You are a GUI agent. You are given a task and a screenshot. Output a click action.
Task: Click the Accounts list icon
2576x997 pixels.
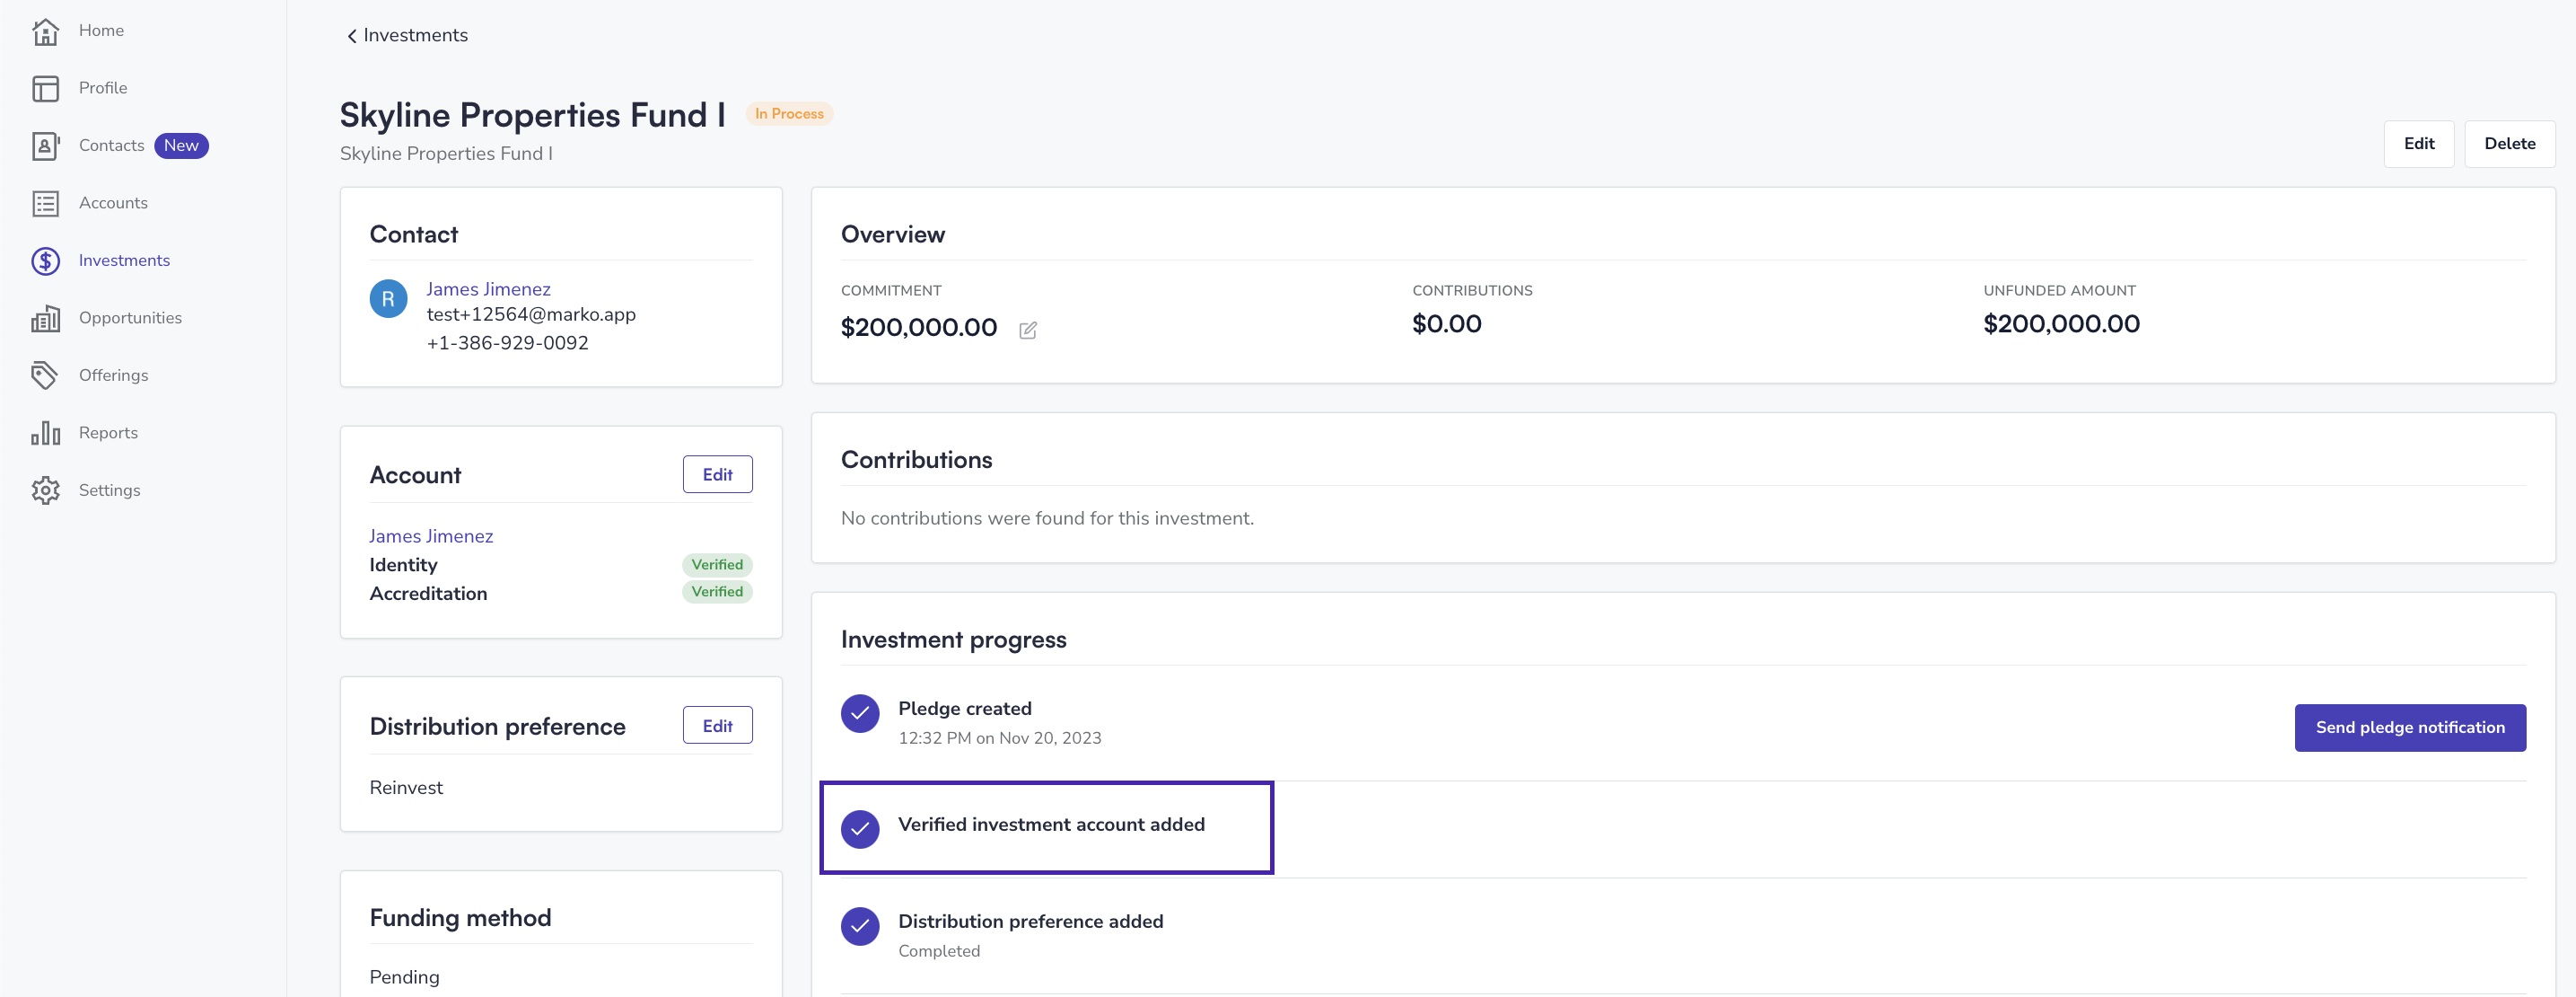pos(45,203)
